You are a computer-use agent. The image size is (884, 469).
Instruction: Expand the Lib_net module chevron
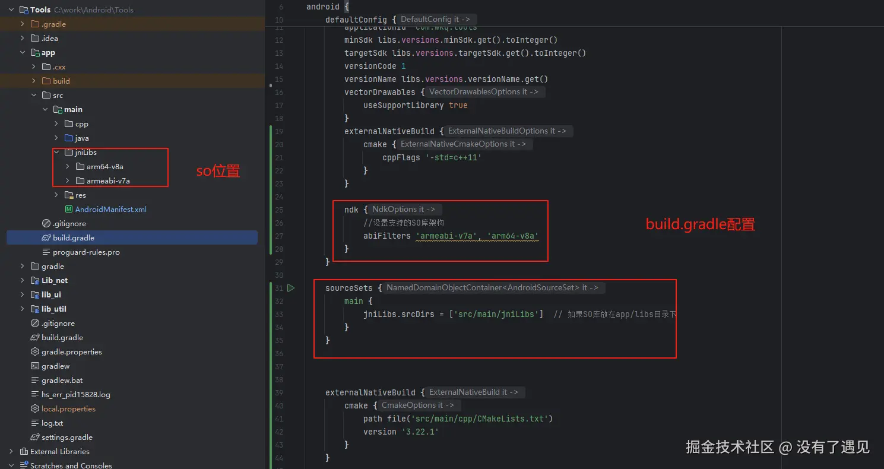click(23, 280)
